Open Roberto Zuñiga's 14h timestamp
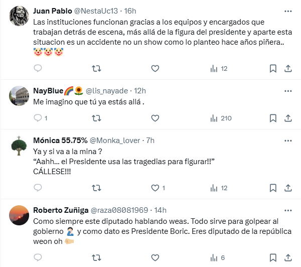Viewport: 301px width, 267px height. [161, 210]
